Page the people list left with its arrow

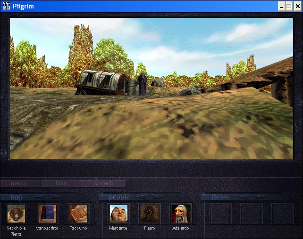tap(143, 197)
